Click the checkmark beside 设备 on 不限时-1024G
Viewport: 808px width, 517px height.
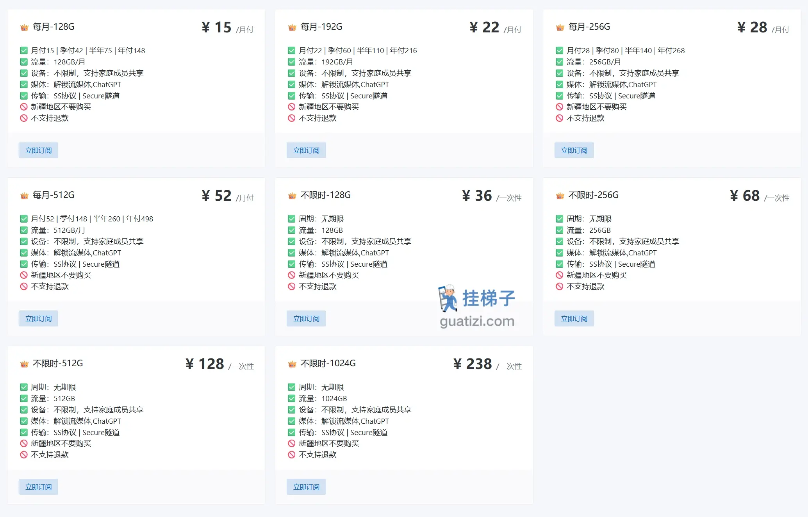[x=292, y=410]
